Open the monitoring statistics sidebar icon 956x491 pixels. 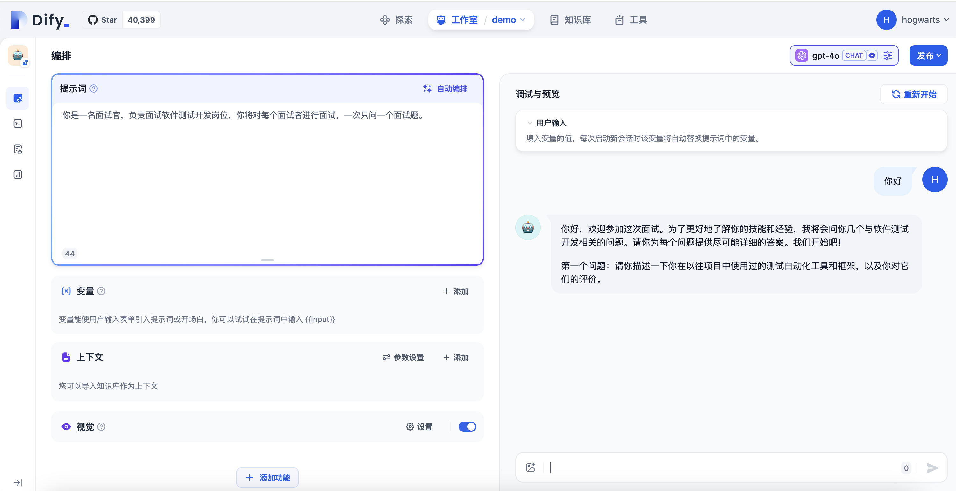coord(18,174)
